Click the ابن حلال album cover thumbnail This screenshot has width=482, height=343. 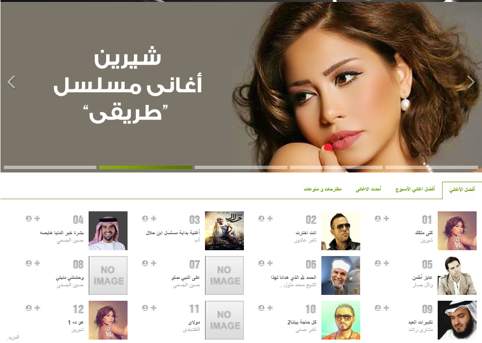tap(224, 231)
